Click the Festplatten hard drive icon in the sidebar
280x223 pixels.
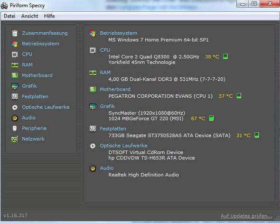15,97
